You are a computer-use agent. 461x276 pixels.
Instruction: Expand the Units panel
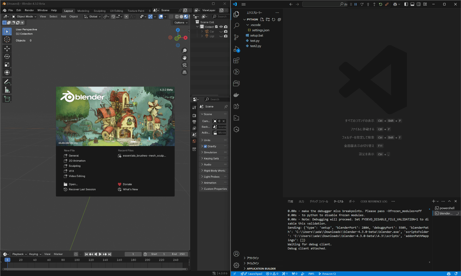(x=207, y=140)
